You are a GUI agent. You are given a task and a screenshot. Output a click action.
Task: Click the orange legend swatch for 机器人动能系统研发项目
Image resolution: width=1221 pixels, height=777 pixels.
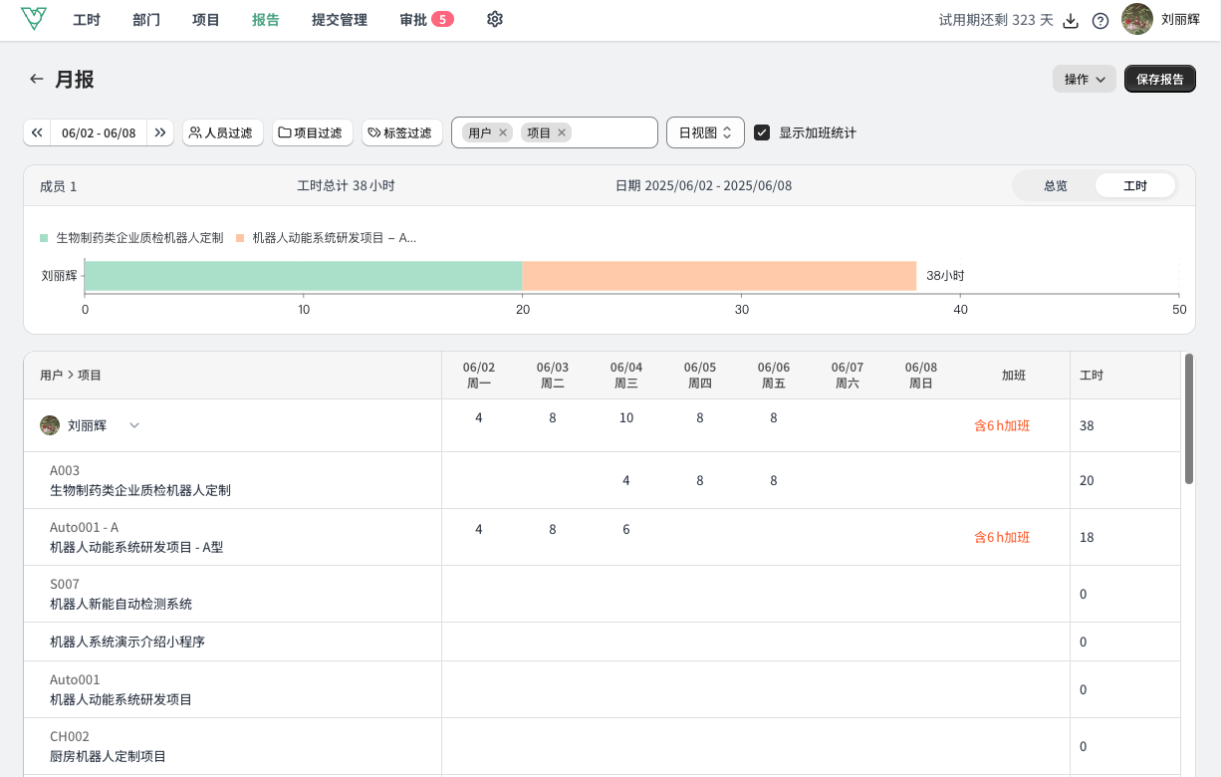[240, 238]
